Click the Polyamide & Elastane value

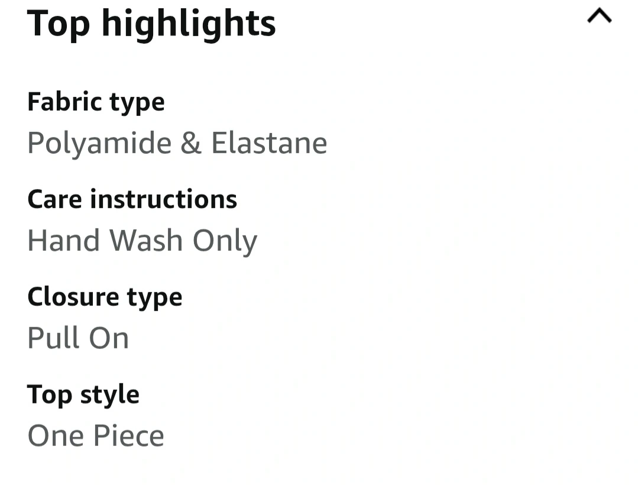pos(177,143)
